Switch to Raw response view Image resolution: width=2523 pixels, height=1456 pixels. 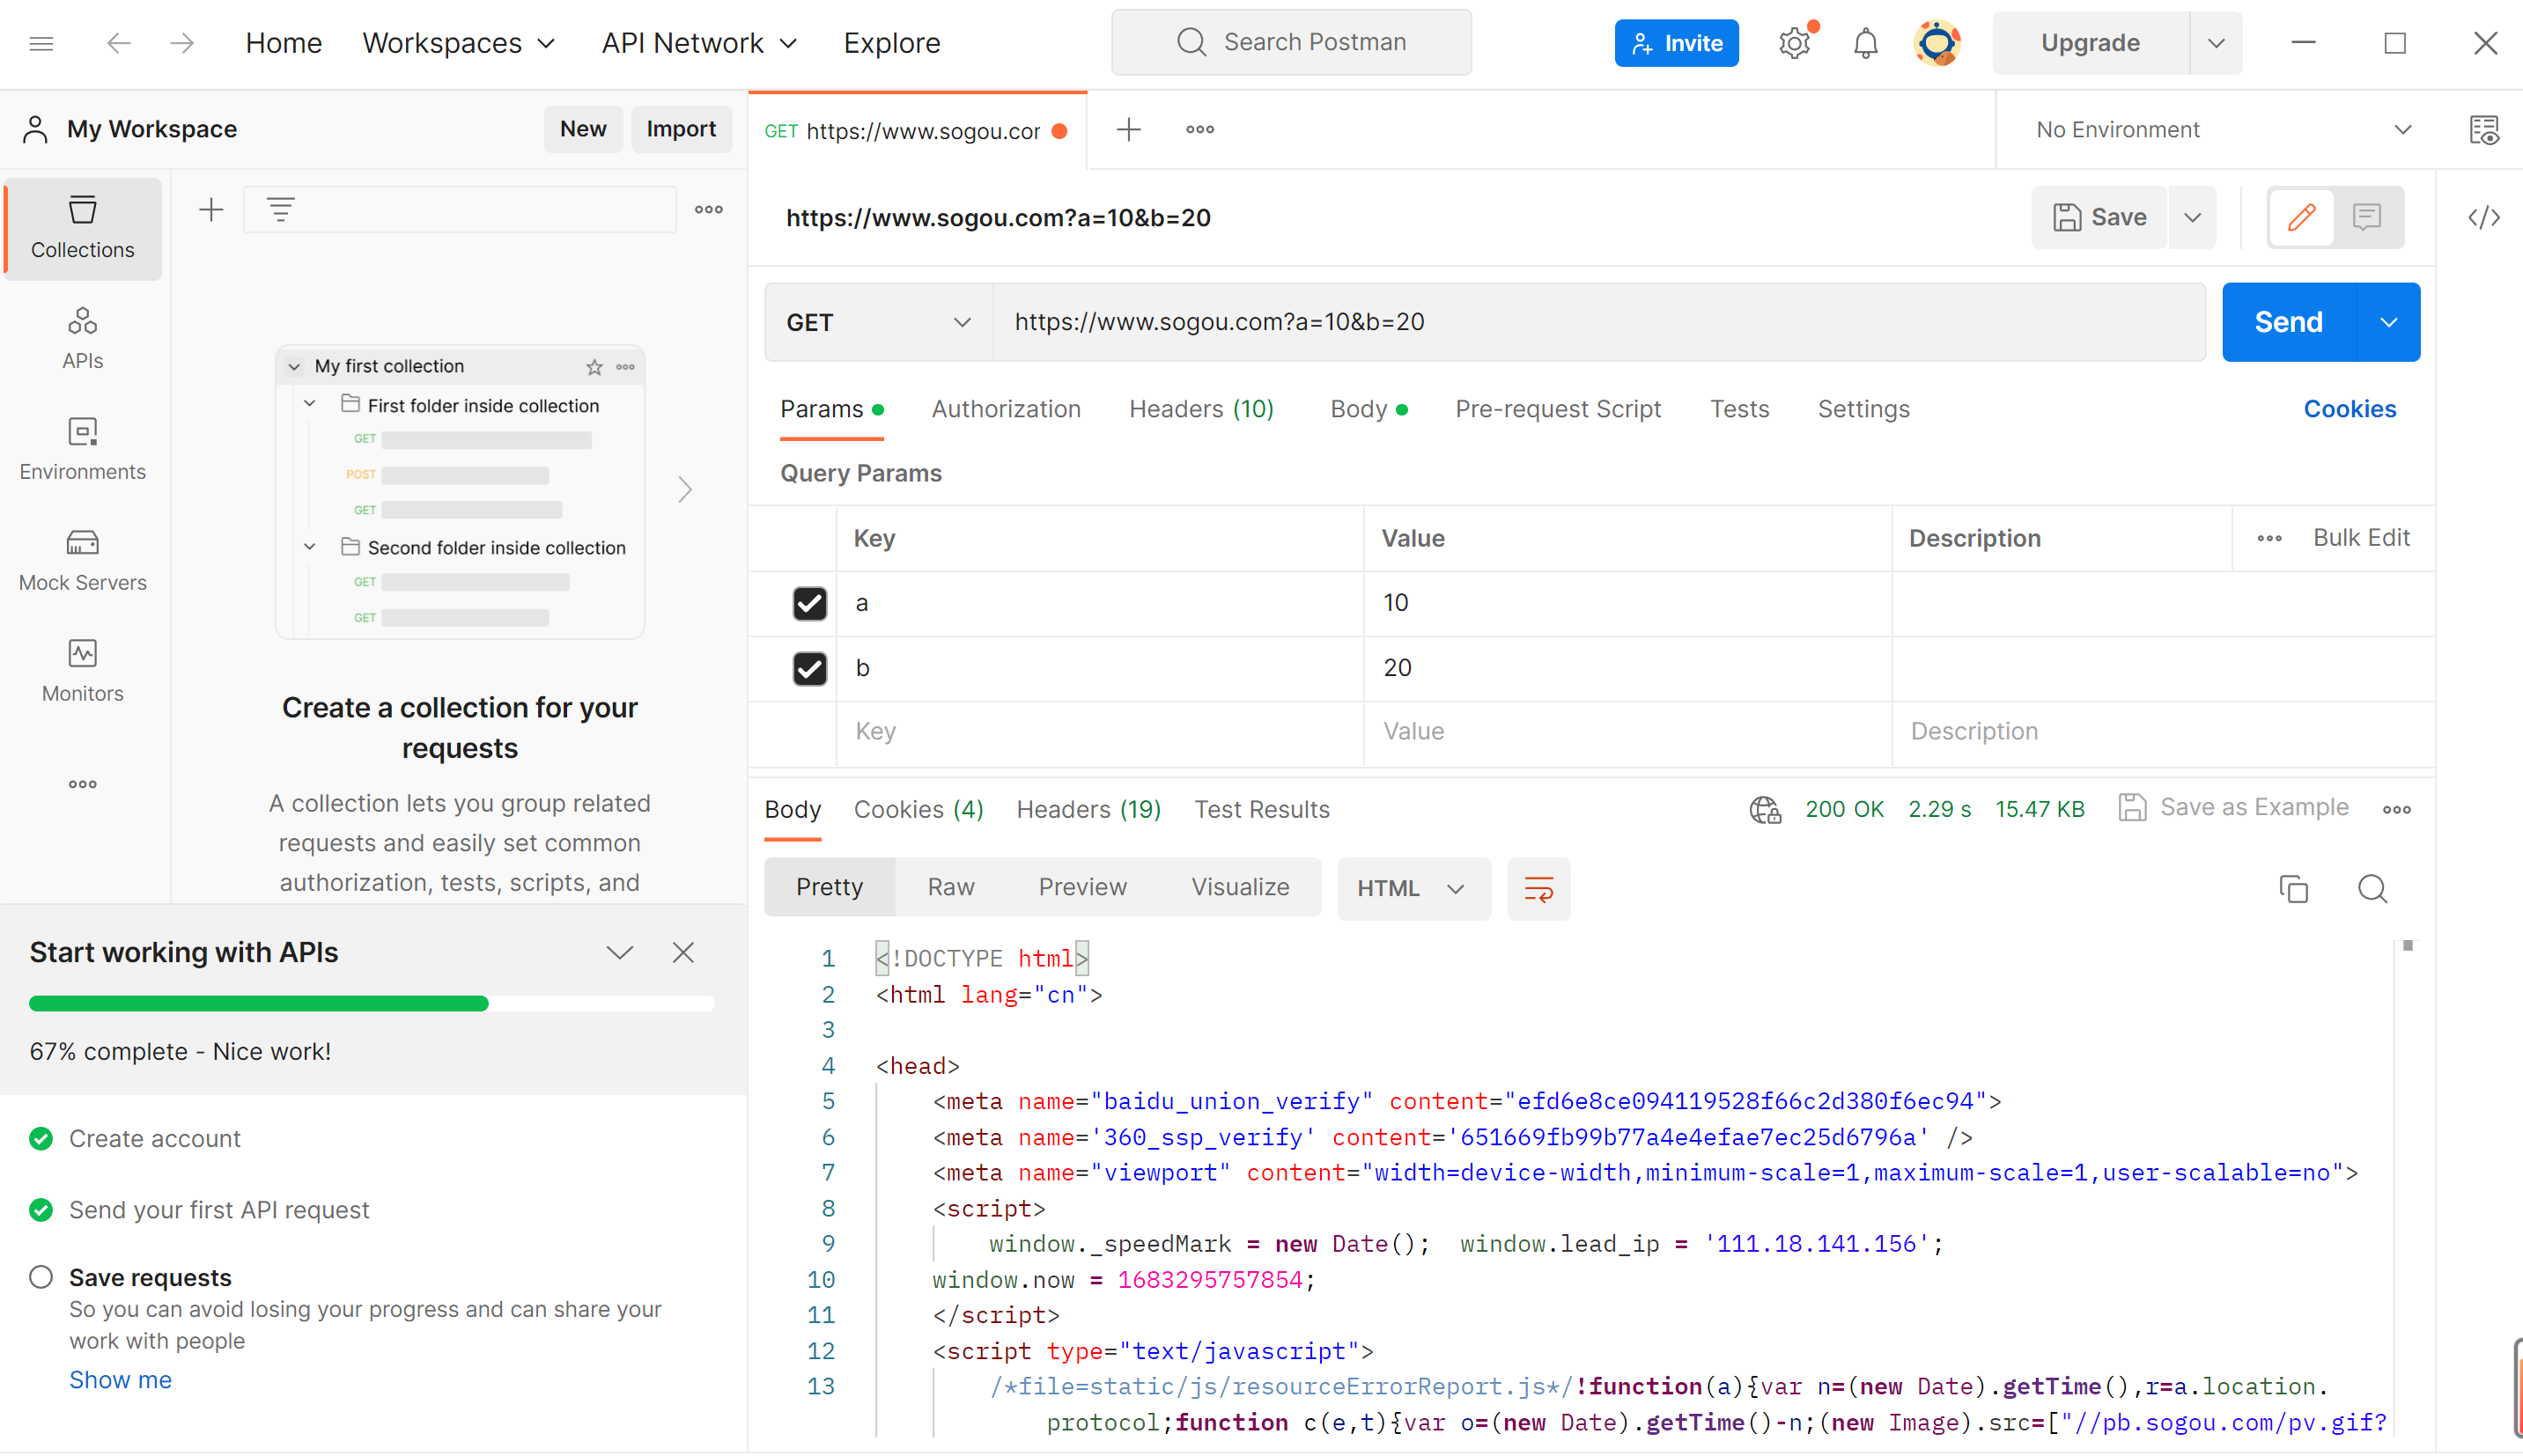coord(950,887)
